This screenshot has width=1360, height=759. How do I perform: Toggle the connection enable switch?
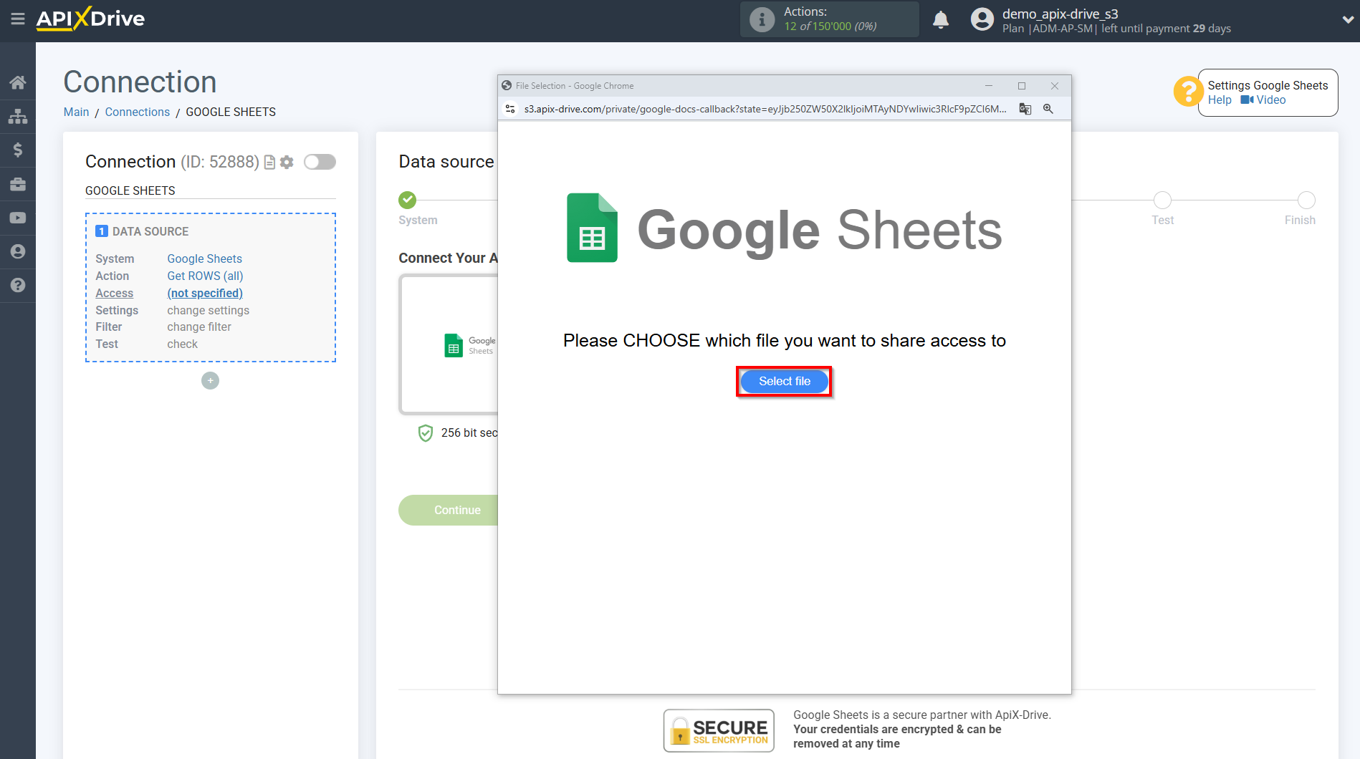320,162
